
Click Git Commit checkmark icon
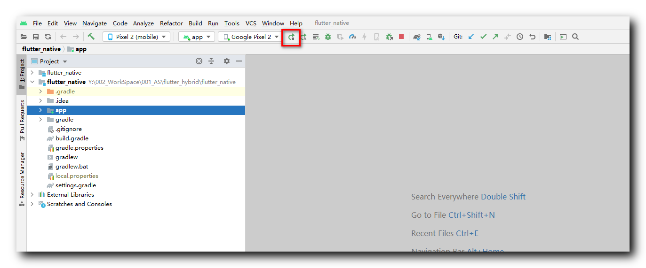coord(483,37)
